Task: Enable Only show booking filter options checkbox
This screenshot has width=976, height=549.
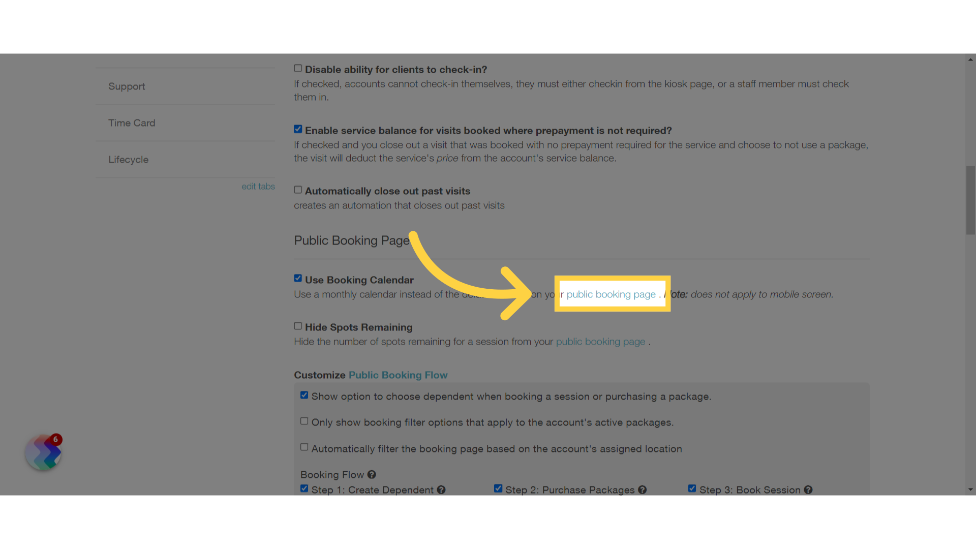Action: coord(304,421)
